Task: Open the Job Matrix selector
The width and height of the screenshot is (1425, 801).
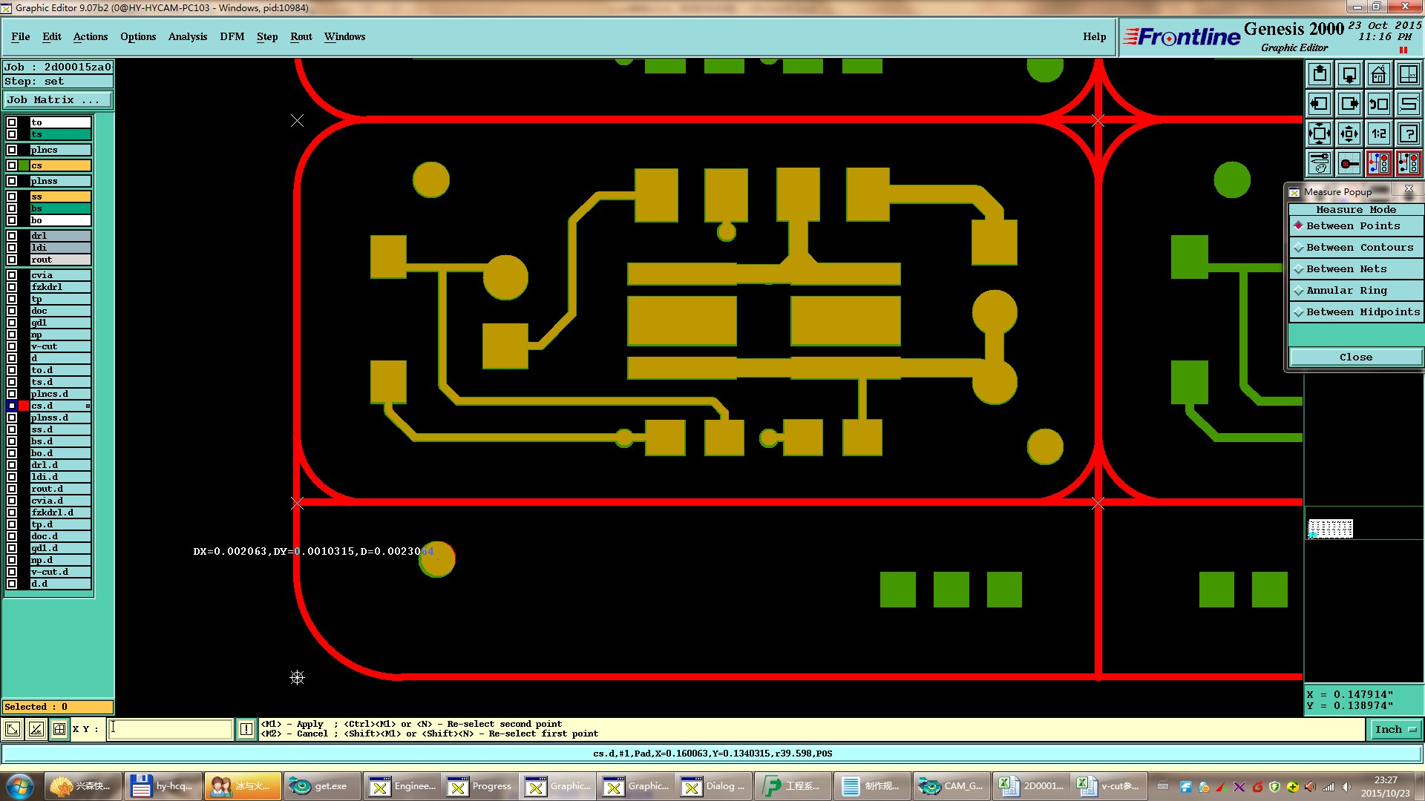Action: coord(58,99)
